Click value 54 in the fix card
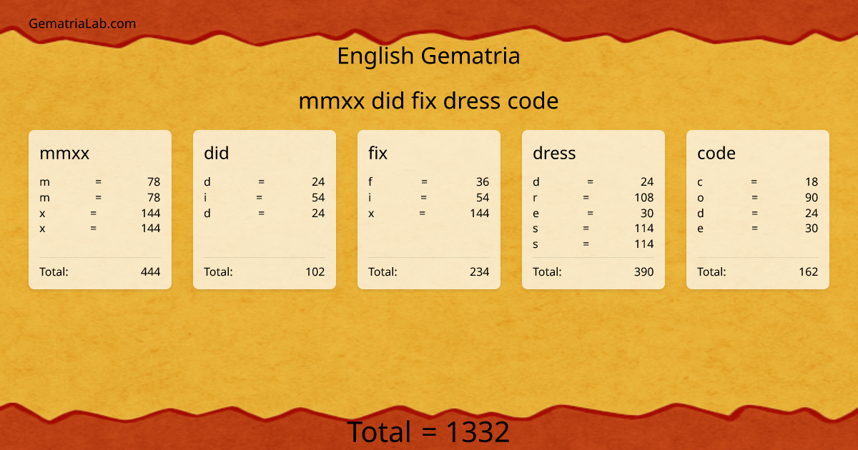Viewport: 858px width, 450px height. (x=483, y=197)
